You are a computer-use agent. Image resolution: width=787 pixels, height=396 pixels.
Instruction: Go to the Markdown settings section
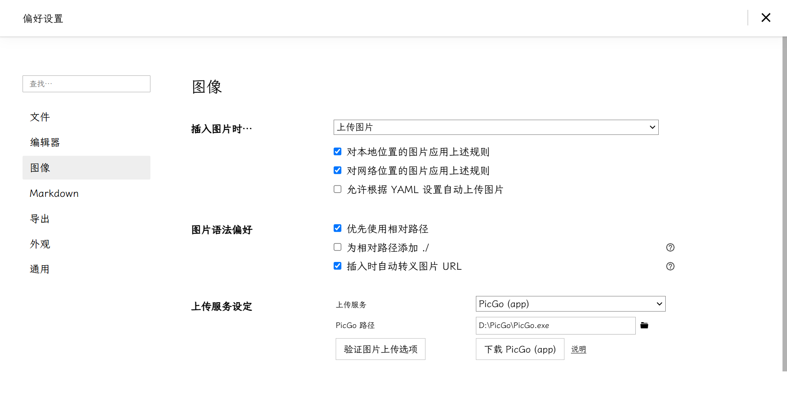[54, 193]
